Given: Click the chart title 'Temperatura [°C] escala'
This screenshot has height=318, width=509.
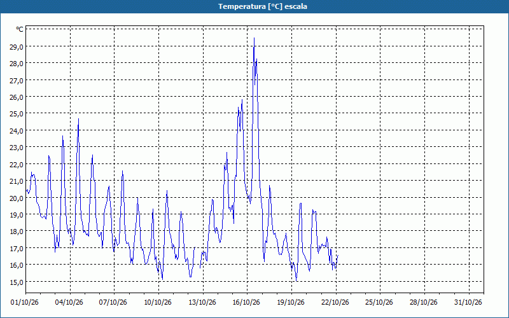Looking at the screenshot, I should tap(263, 6).
